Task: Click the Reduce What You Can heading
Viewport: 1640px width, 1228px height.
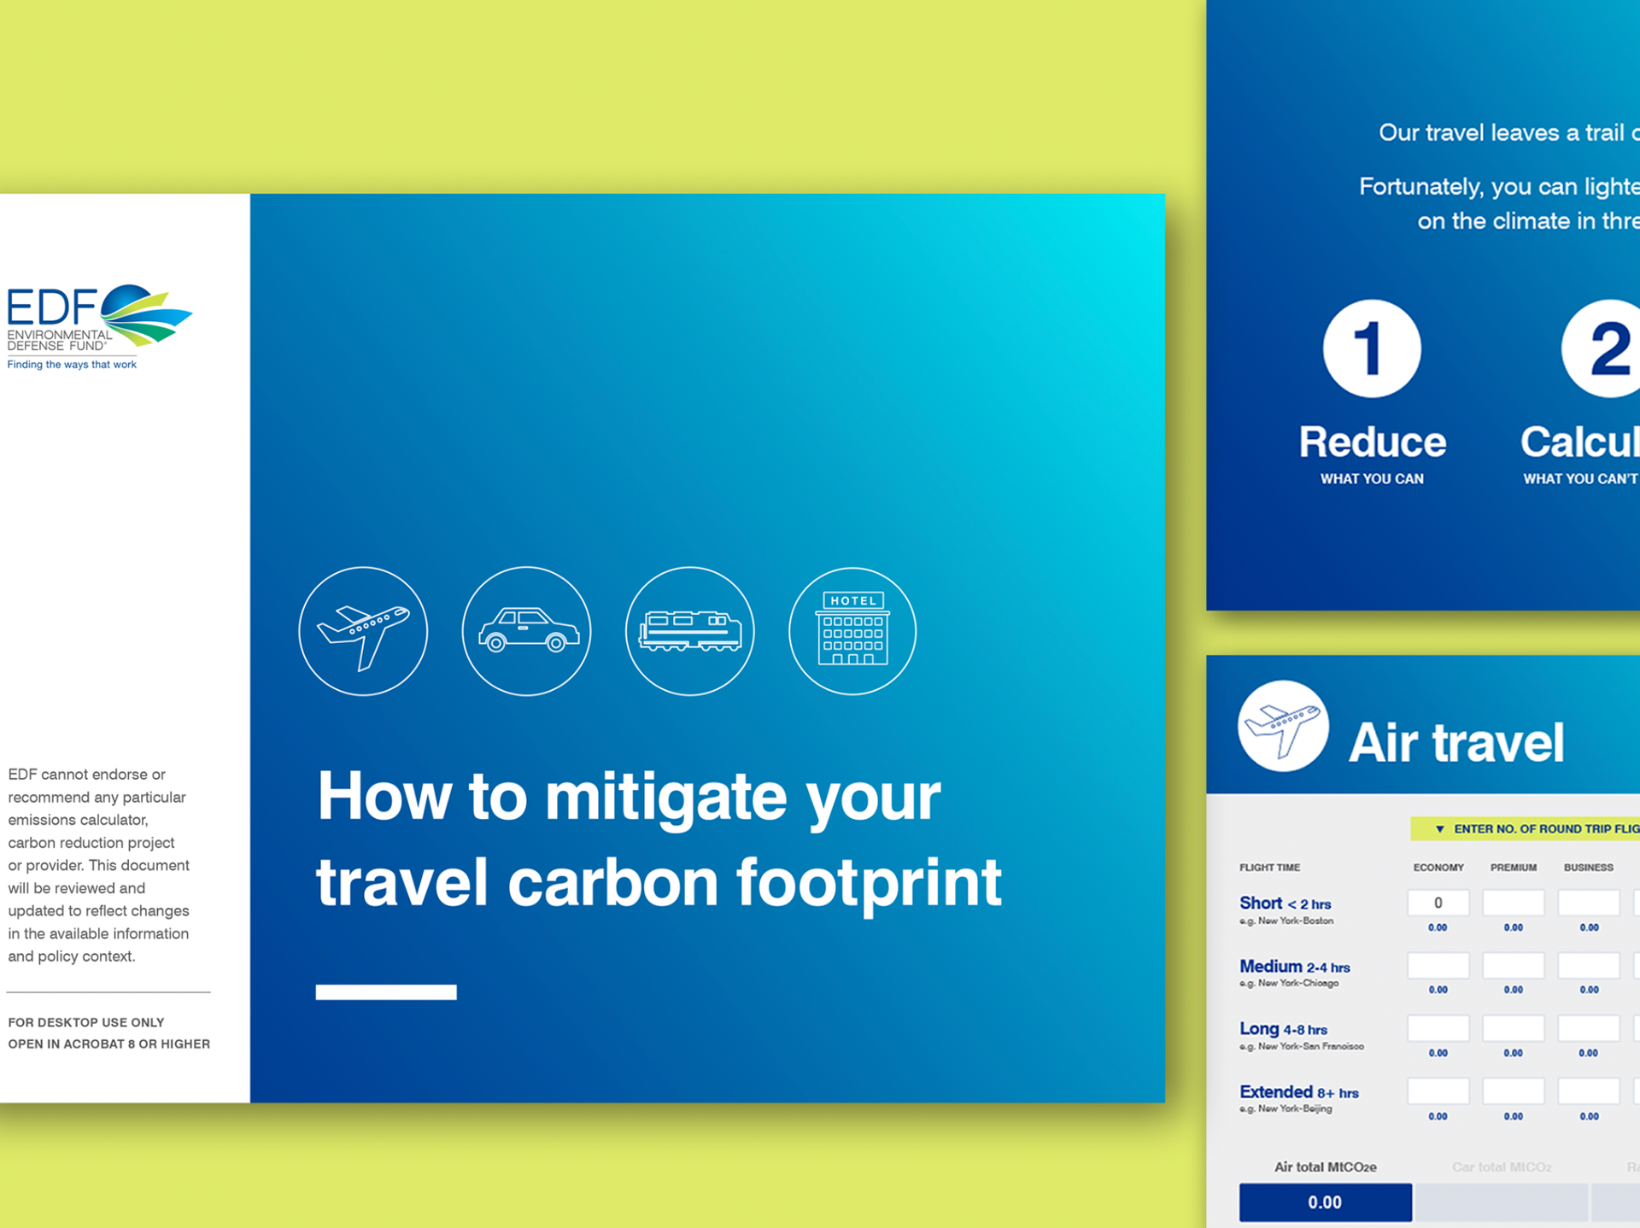Action: coord(1372,442)
